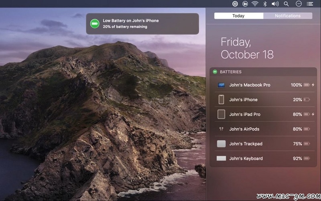Click the 92% value for Keyboard
Image resolution: width=321 pixels, height=201 pixels.
pyautogui.click(x=297, y=158)
